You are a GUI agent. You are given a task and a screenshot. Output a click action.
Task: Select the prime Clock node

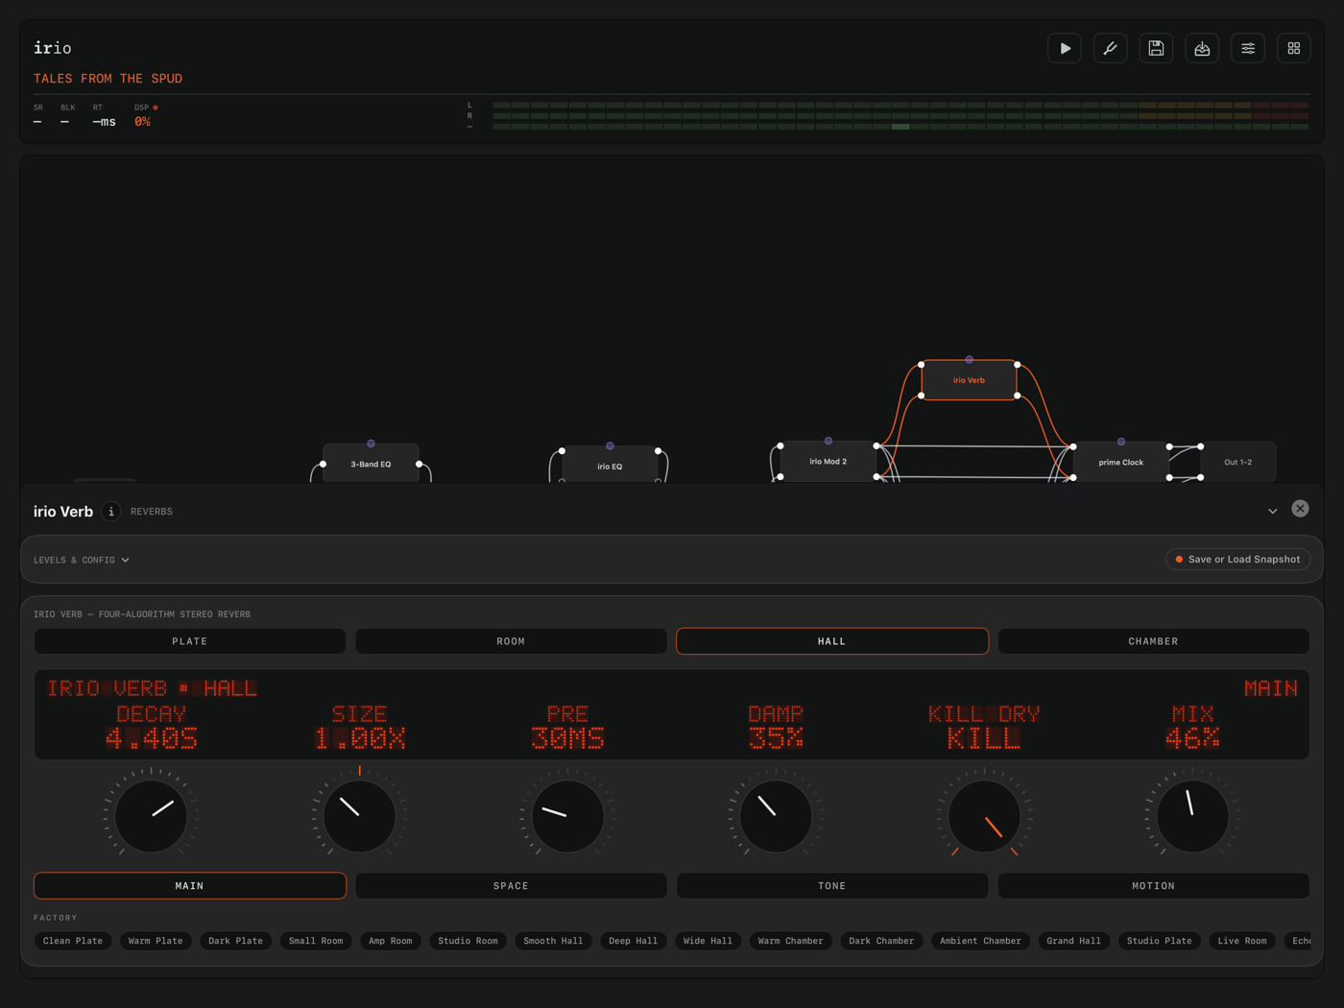pyautogui.click(x=1120, y=462)
